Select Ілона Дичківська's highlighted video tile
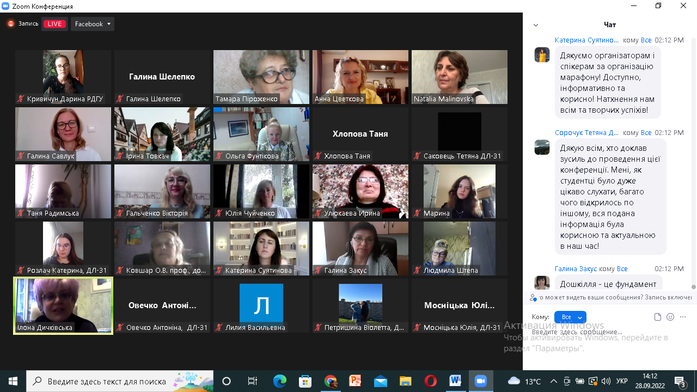Viewport: 697px width, 392px height. click(x=63, y=305)
